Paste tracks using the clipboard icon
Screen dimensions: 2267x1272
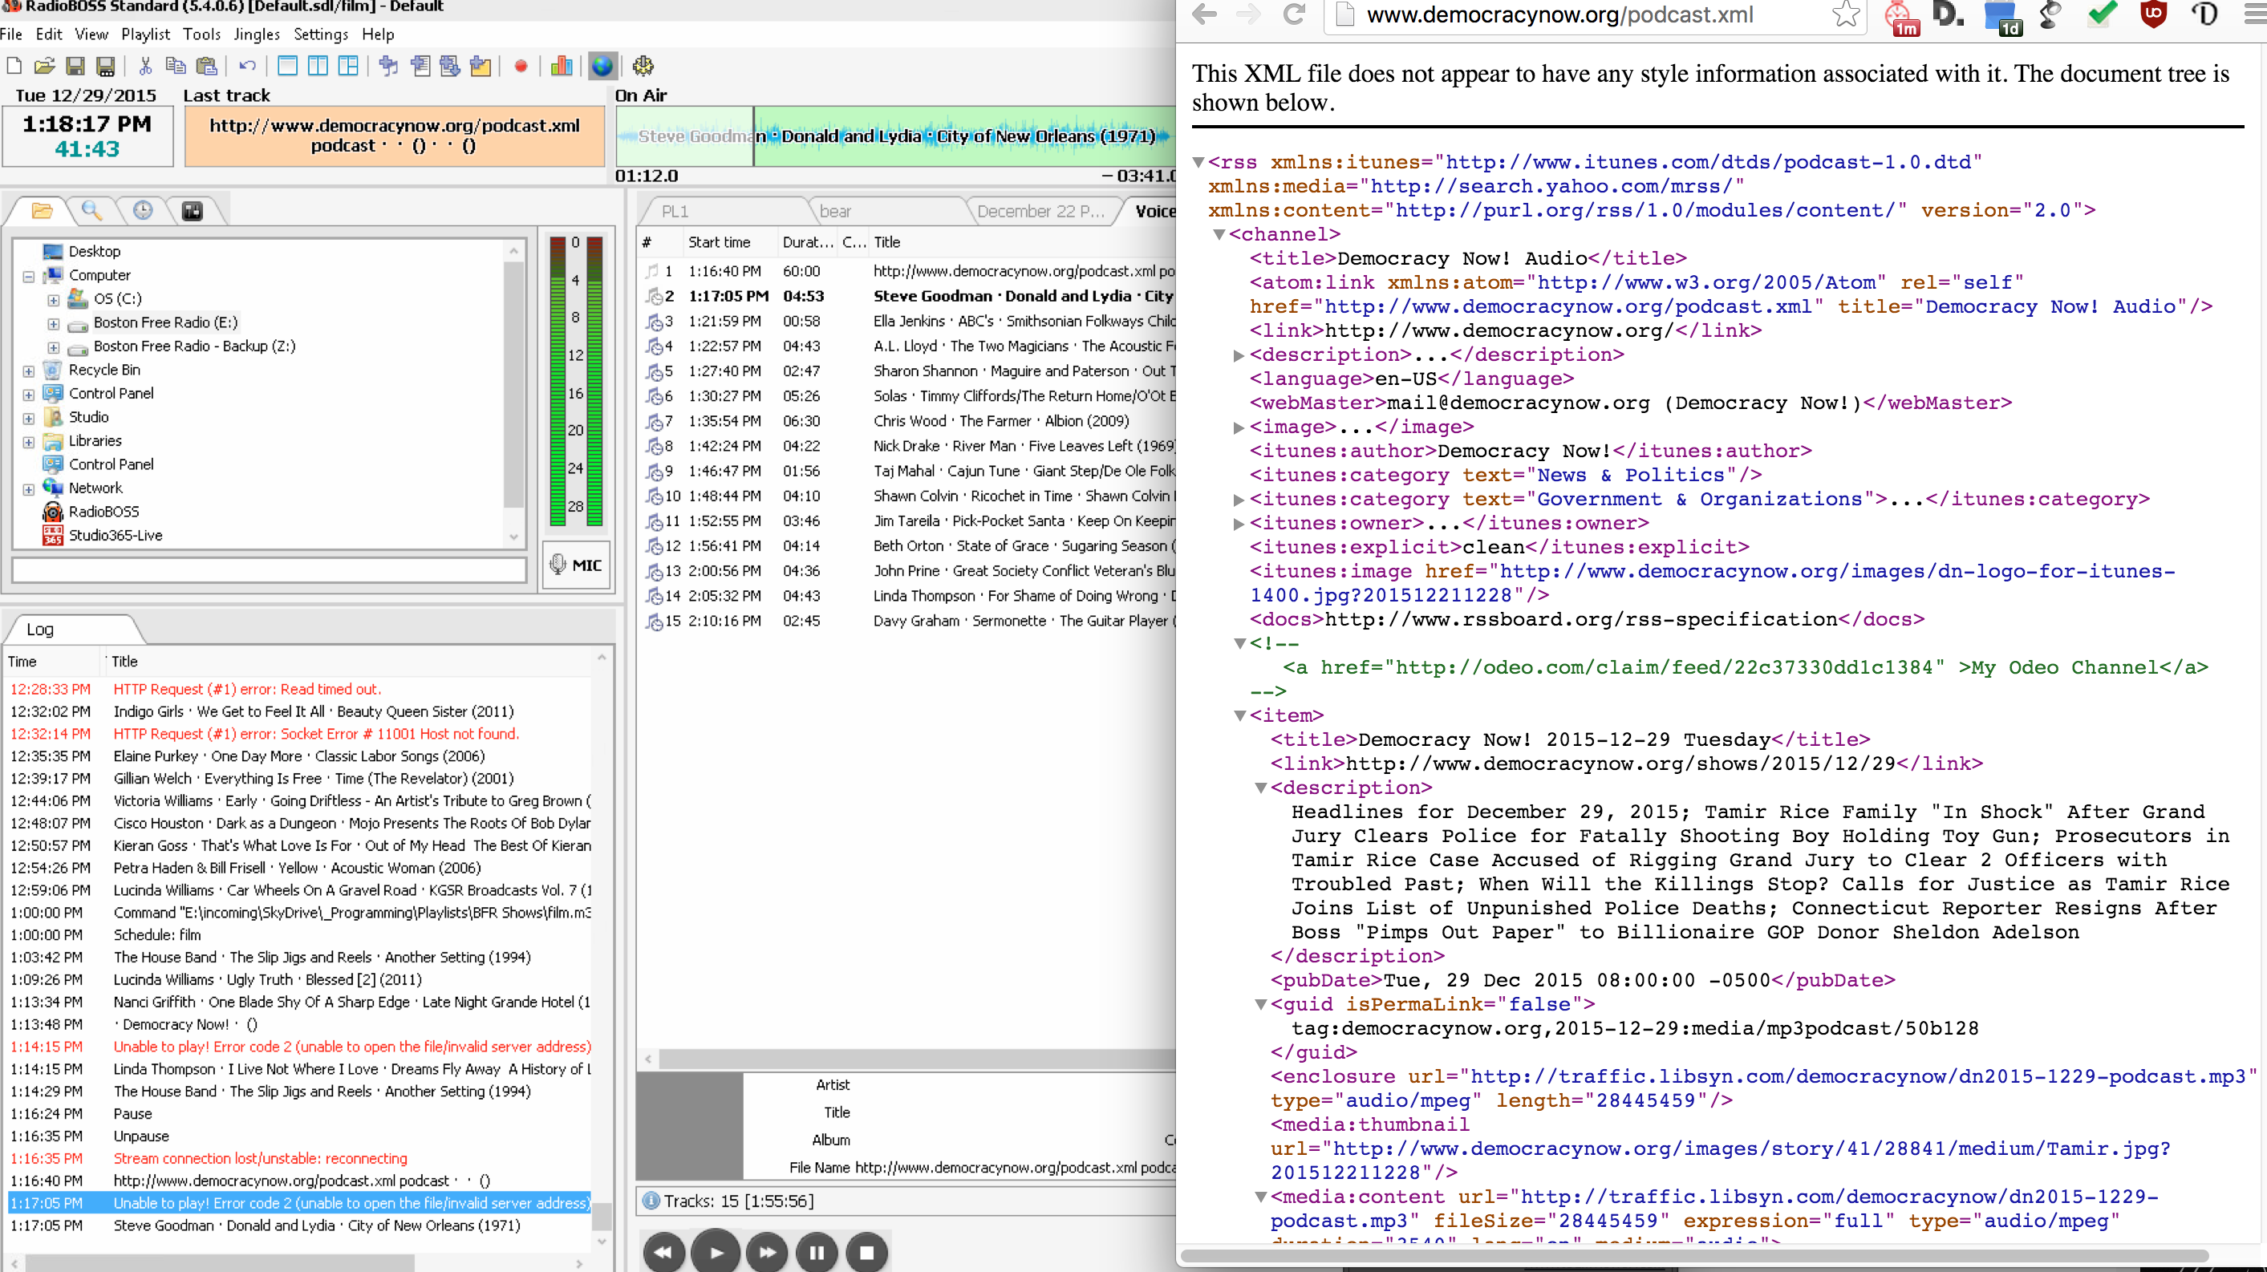click(206, 66)
